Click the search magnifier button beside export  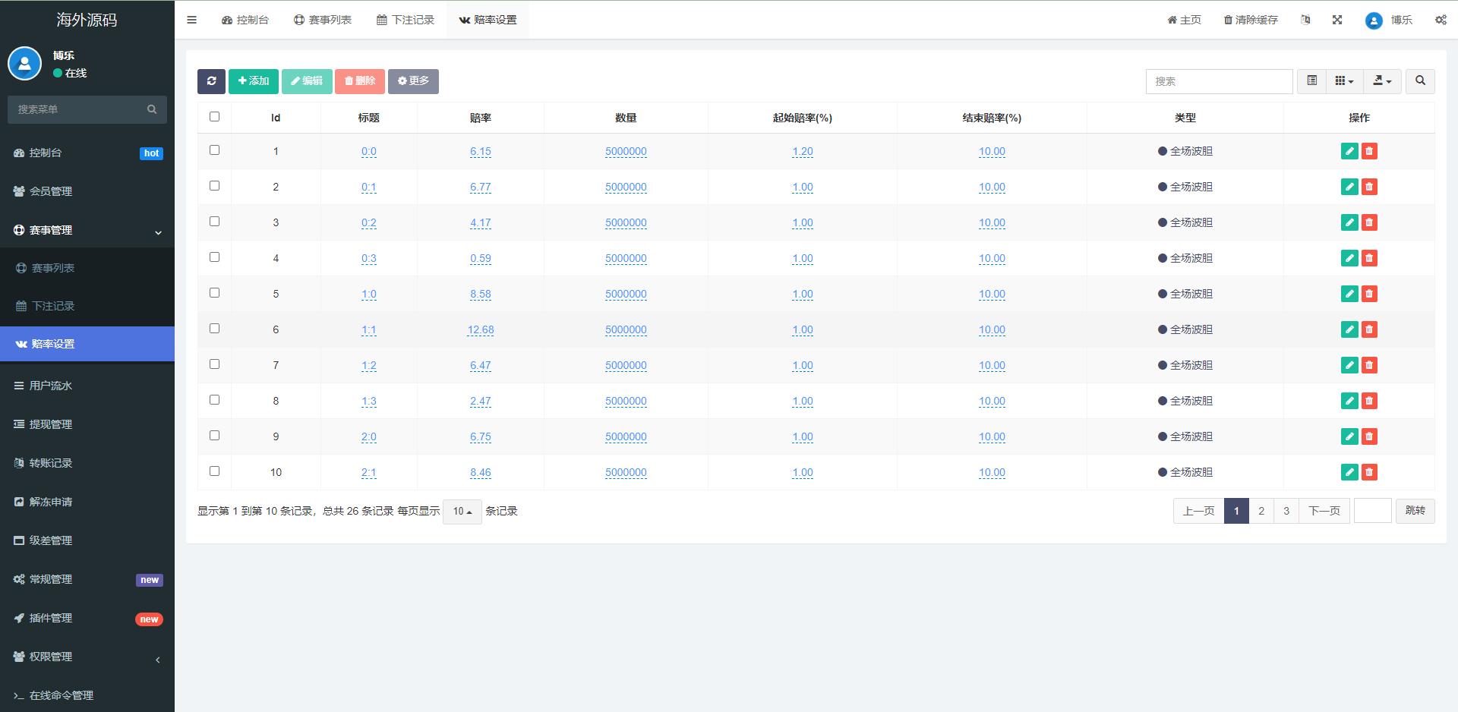1420,81
